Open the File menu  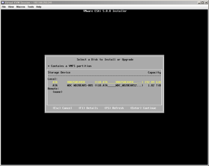point(4,7)
